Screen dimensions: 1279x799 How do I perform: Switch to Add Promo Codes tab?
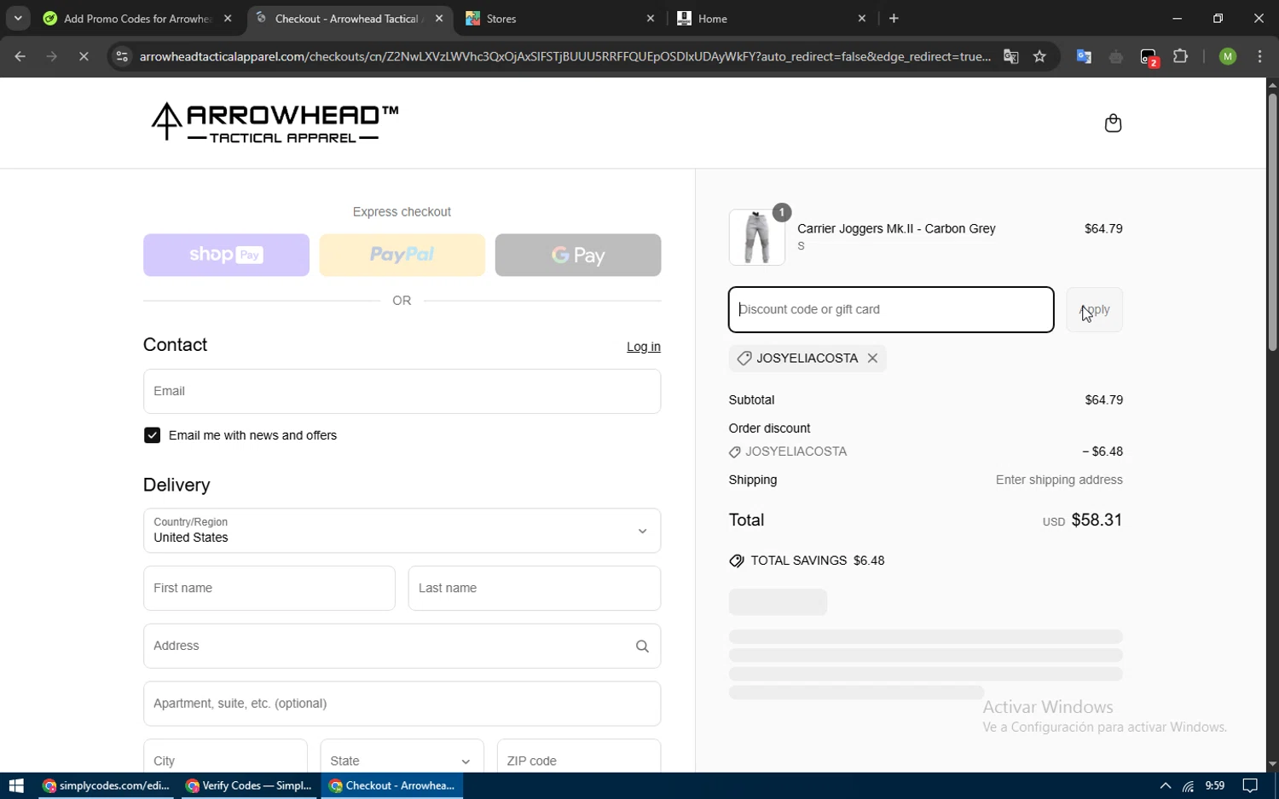coord(137,18)
